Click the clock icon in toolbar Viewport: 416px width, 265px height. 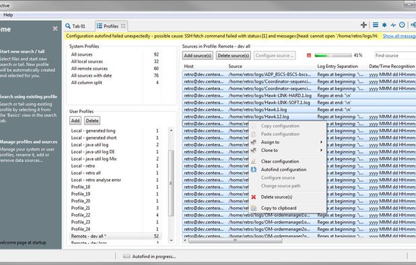coord(403,25)
